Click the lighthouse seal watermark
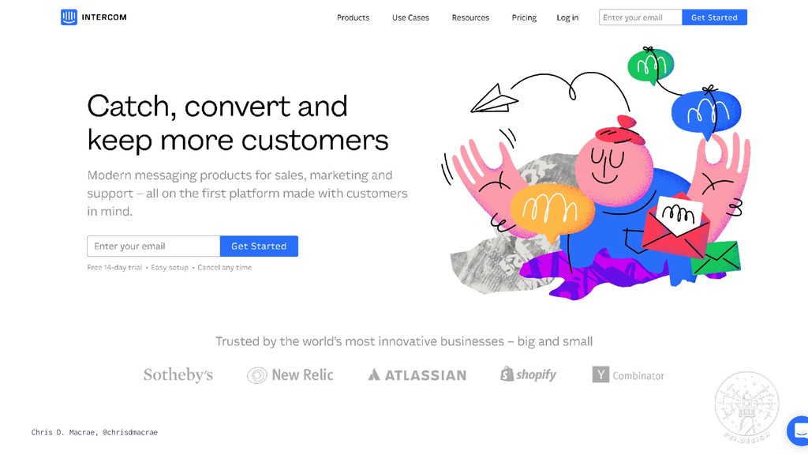The height and width of the screenshot is (455, 808). coord(746,406)
